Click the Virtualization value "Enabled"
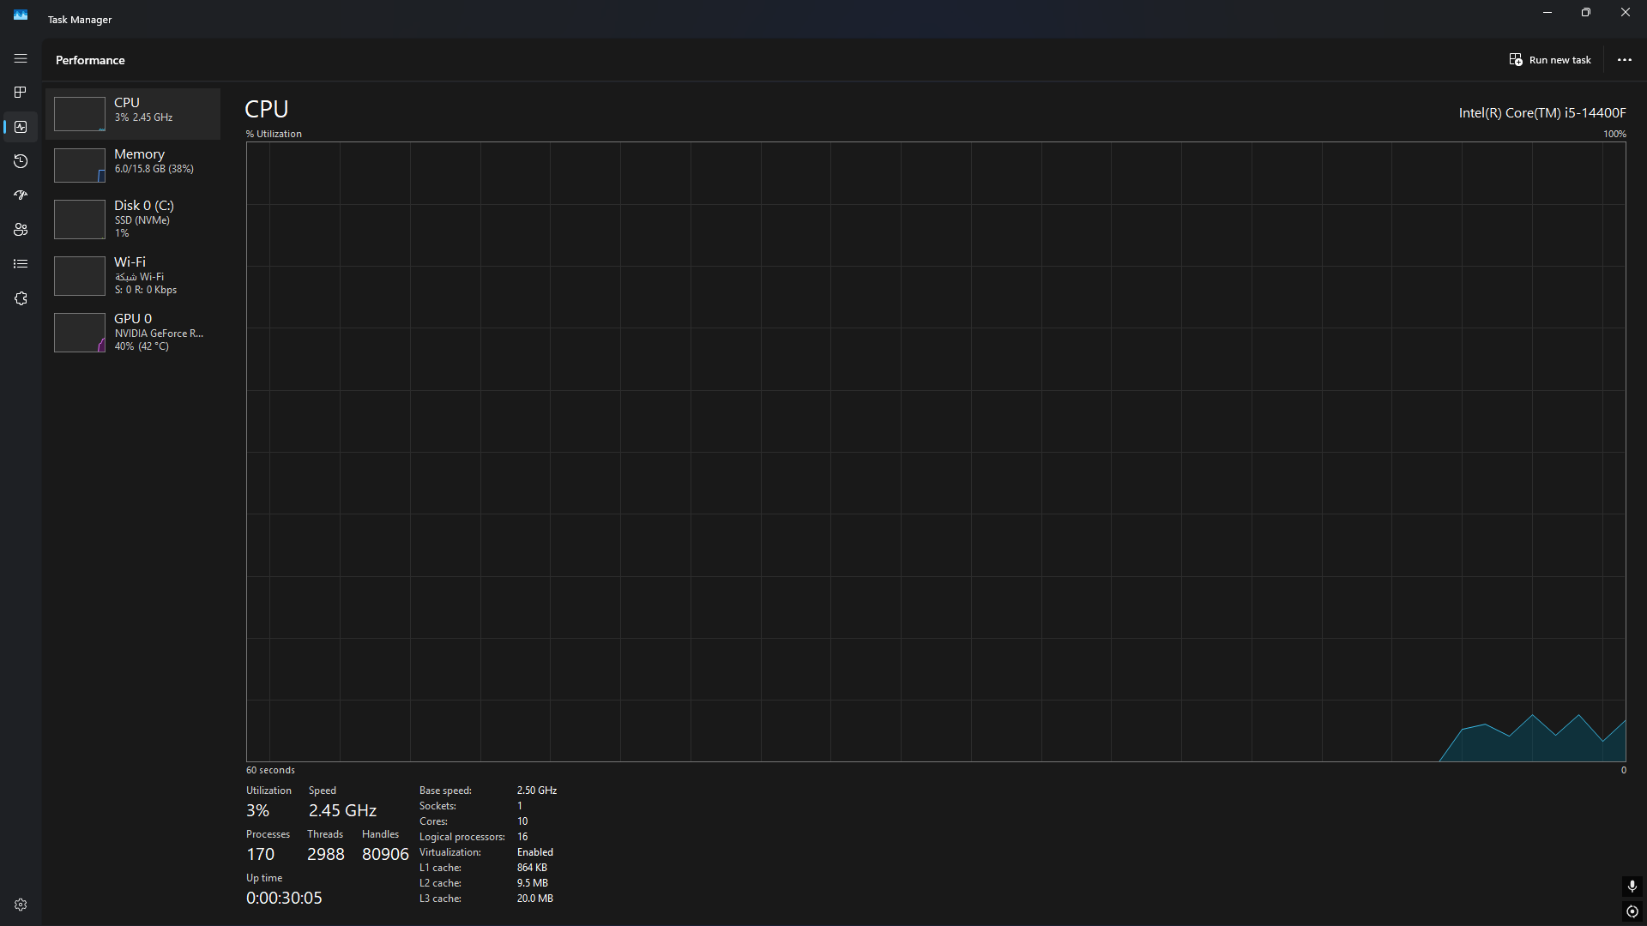This screenshot has width=1647, height=926. pos(535,852)
